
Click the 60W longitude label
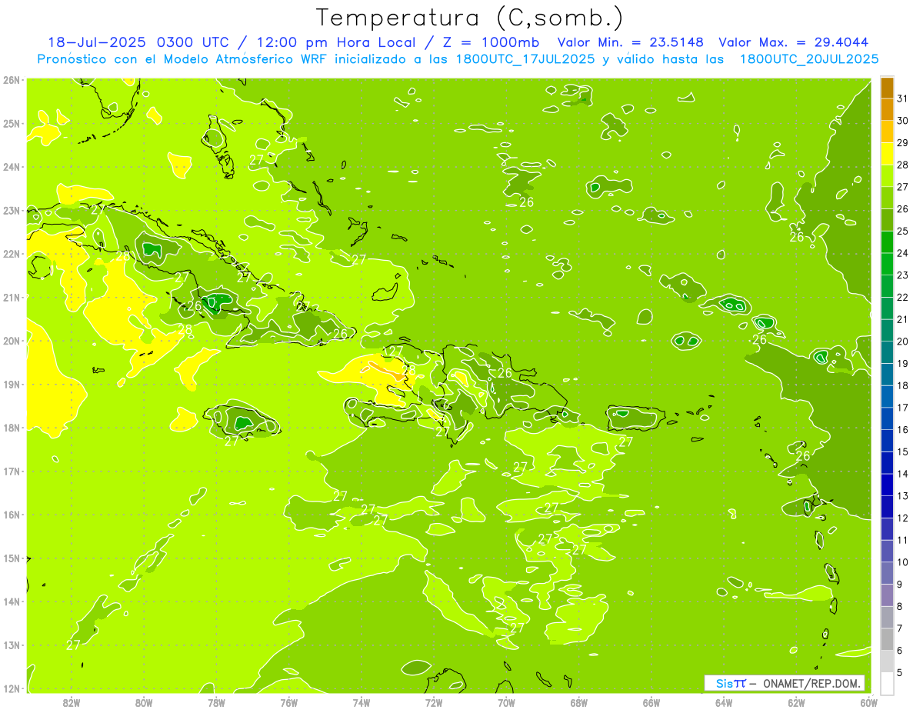pos(869,701)
